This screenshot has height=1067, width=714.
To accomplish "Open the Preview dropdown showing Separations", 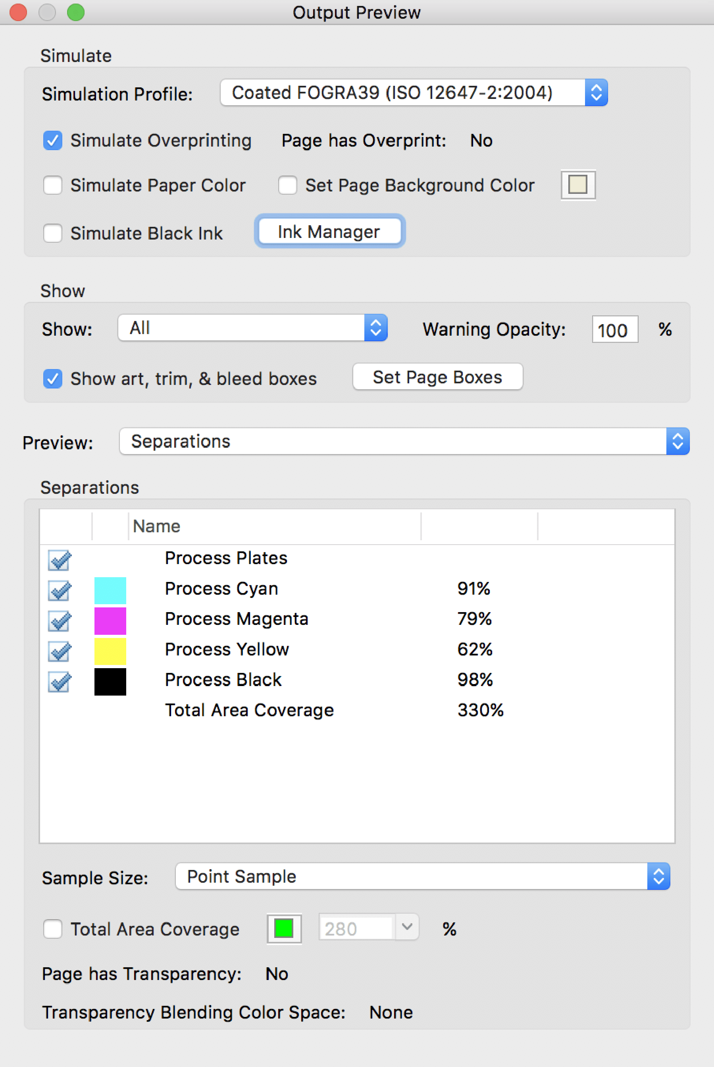I will pos(404,441).
